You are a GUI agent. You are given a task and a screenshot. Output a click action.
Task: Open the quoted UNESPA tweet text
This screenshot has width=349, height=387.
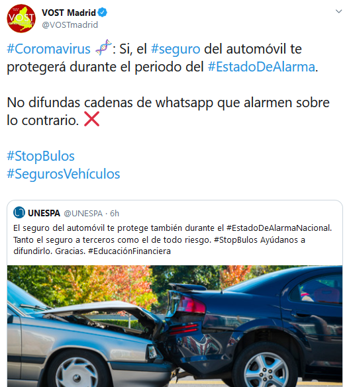(x=172, y=239)
